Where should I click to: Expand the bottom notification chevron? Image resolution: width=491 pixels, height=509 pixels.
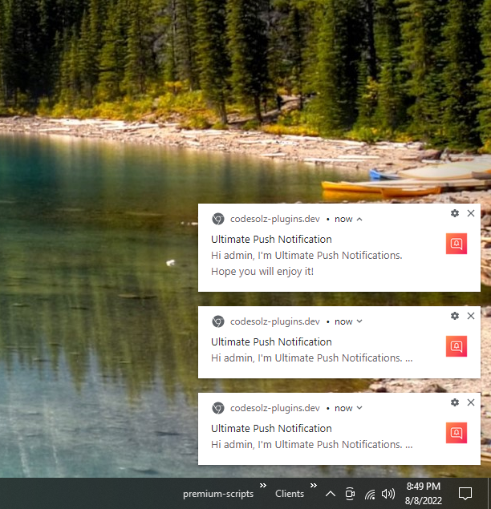pyautogui.click(x=359, y=408)
